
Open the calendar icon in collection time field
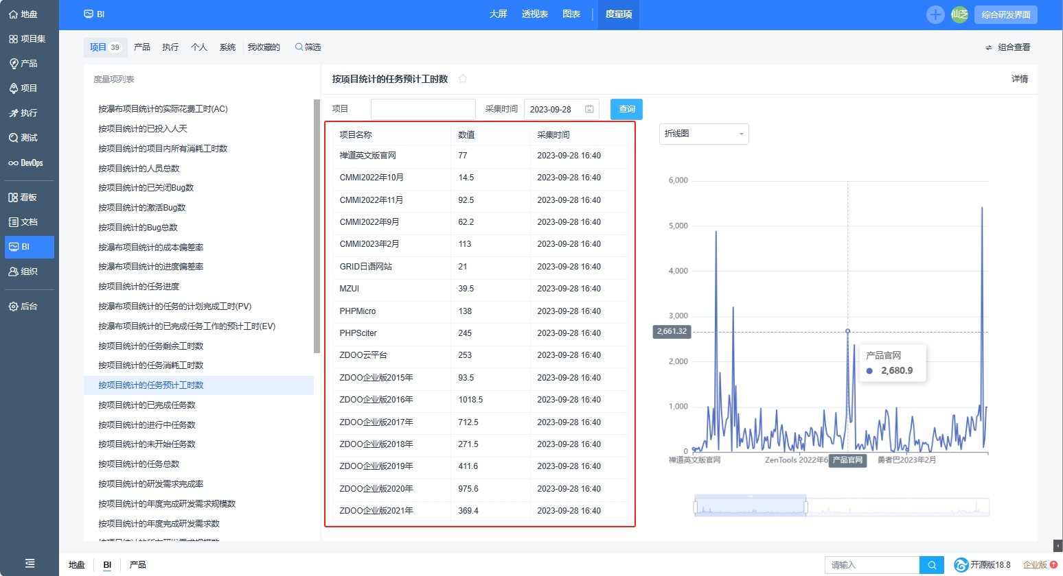point(589,109)
